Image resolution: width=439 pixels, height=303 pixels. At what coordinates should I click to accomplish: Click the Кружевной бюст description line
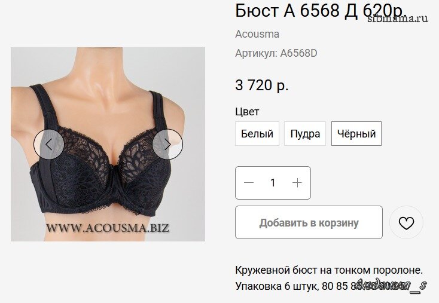pyautogui.click(x=329, y=270)
